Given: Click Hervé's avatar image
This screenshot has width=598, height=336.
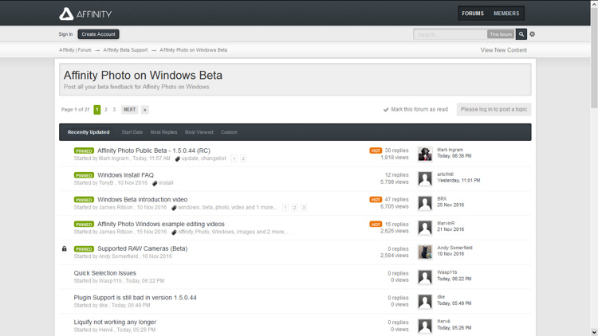Looking at the screenshot, I should (425, 326).
